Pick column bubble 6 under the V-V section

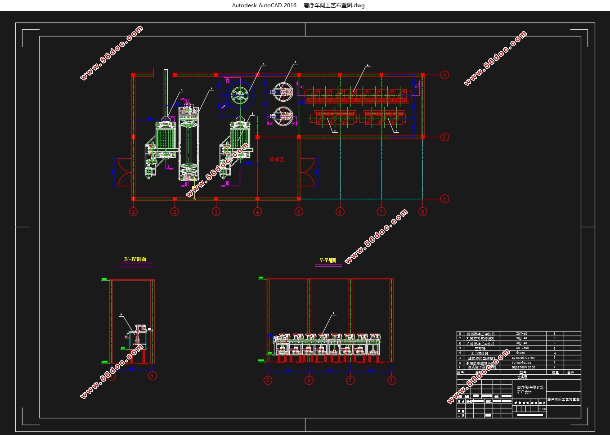pyautogui.click(x=309, y=380)
